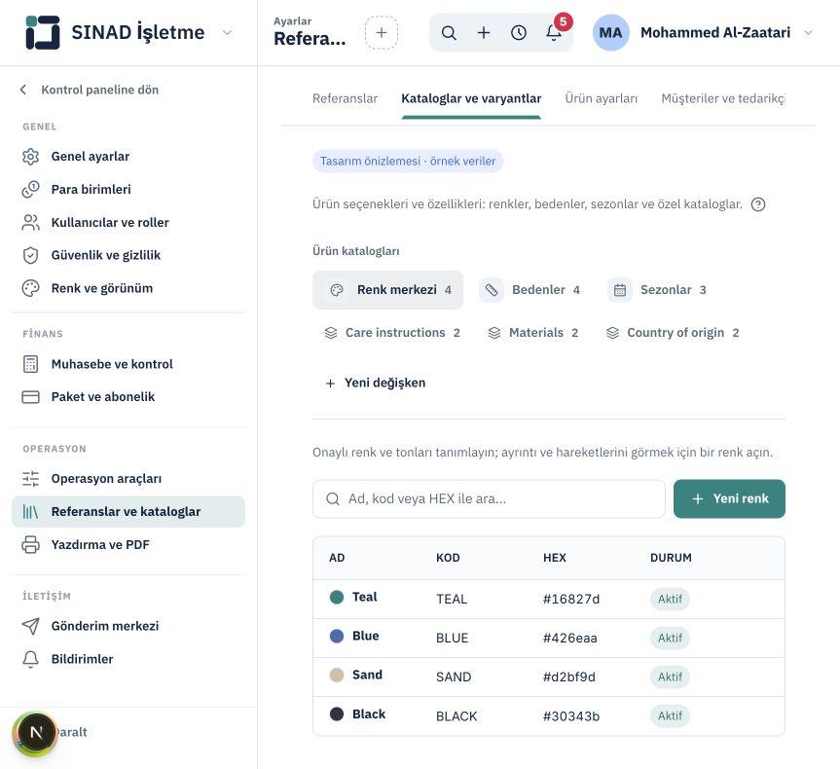Select the Bedenler catalog
Screen dimensions: 840x769
[x=530, y=290]
